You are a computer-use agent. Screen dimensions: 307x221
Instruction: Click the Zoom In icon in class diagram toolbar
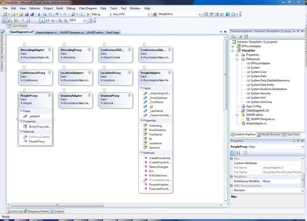60,21
